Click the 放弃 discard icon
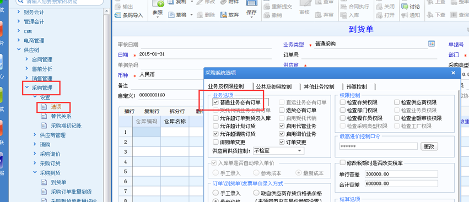This screenshot has width=469, height=202. [x=223, y=15]
